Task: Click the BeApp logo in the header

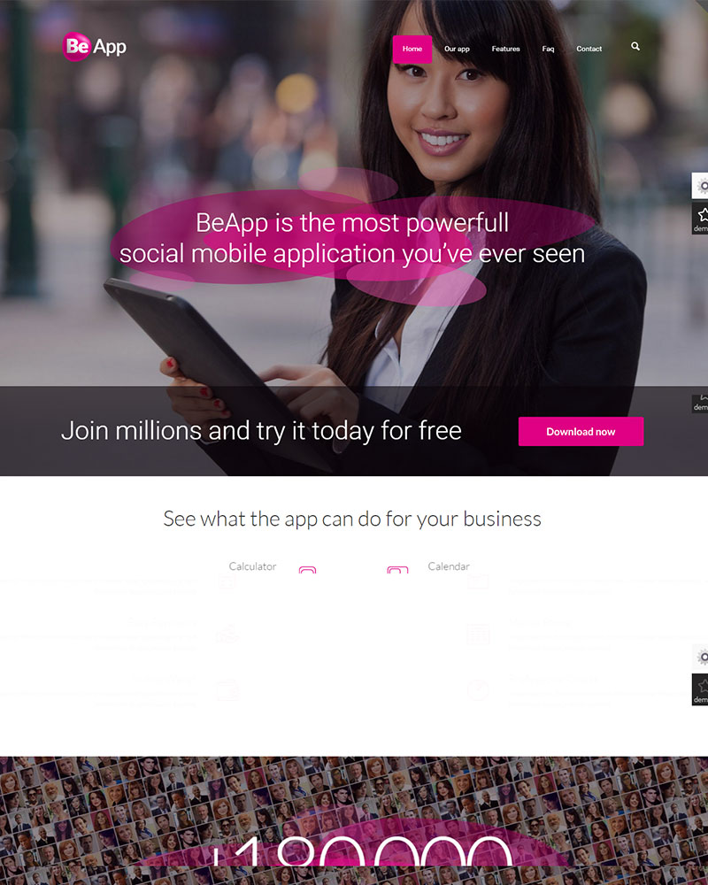Action: [95, 46]
